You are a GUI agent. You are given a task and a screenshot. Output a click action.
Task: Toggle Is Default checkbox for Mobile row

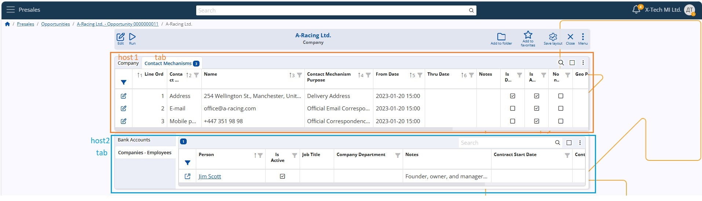point(513,121)
